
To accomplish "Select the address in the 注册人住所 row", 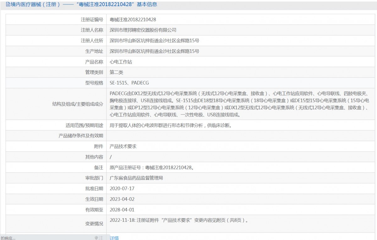I will pyautogui.click(x=154, y=41).
